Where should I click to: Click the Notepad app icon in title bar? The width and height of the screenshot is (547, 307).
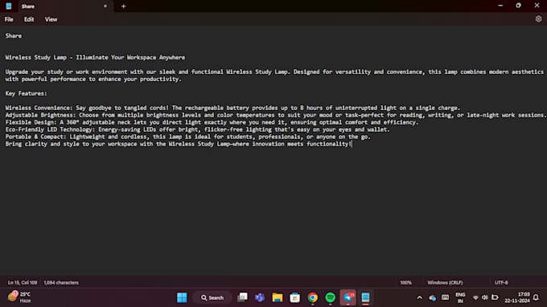tap(9, 6)
